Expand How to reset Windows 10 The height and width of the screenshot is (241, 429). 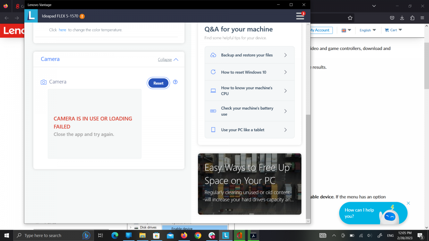pyautogui.click(x=250, y=72)
